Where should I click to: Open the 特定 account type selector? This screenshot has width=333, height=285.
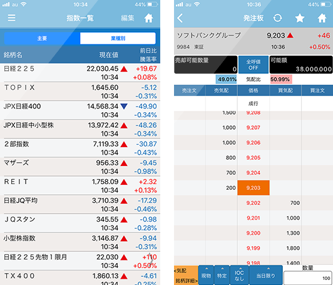click(x=222, y=275)
